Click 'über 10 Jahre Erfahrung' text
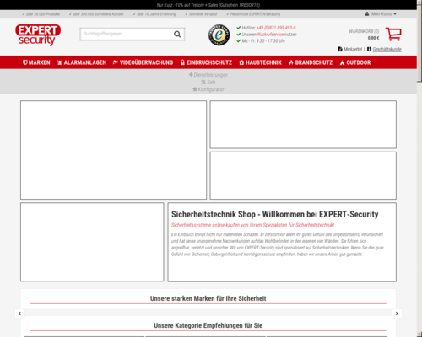 156,14
